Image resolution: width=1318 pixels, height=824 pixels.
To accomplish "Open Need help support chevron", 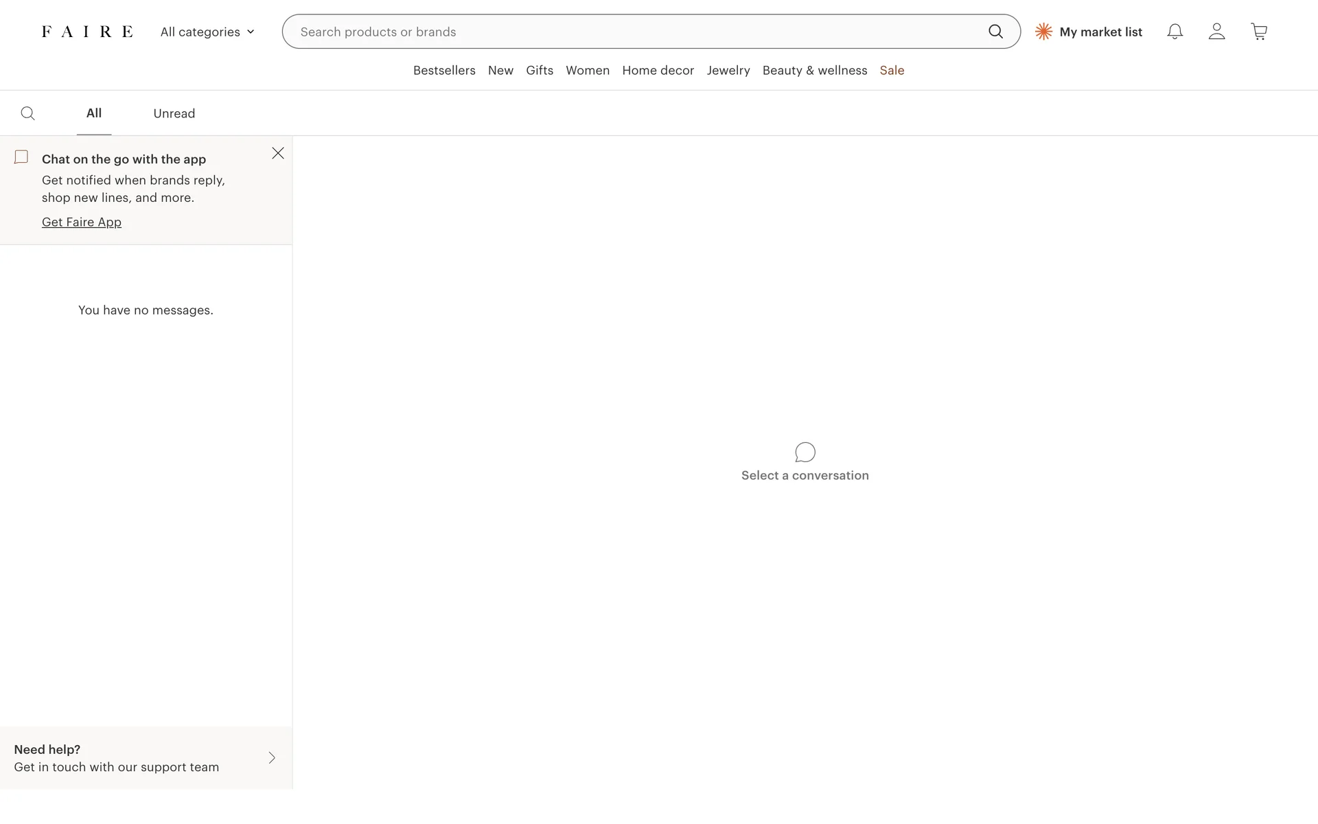I will point(272,757).
